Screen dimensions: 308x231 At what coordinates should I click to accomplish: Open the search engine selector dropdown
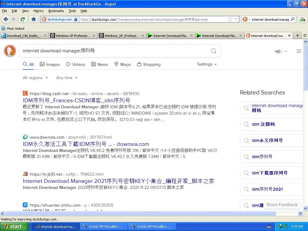[246, 19]
